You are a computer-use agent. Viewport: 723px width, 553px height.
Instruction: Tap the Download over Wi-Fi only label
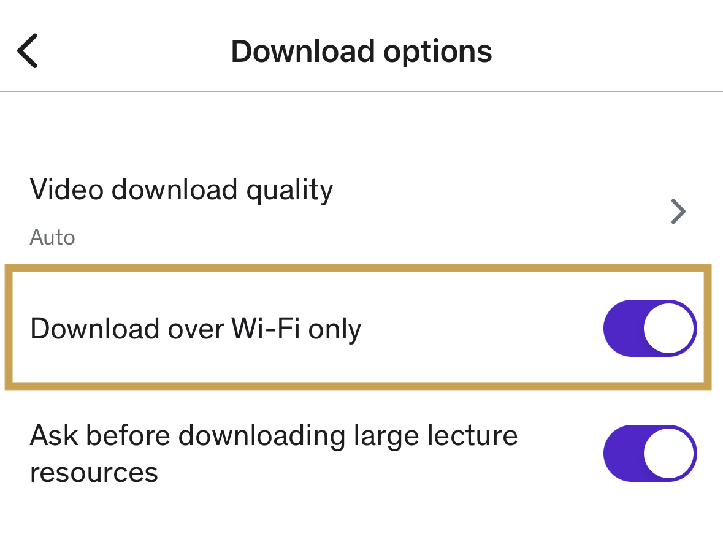pos(196,329)
